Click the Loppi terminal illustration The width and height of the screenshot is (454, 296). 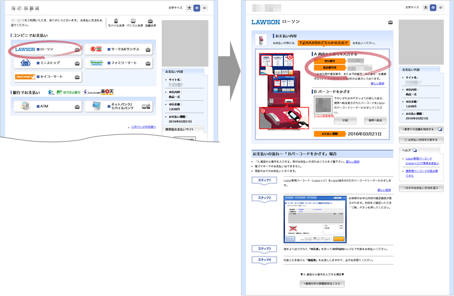coord(284,91)
